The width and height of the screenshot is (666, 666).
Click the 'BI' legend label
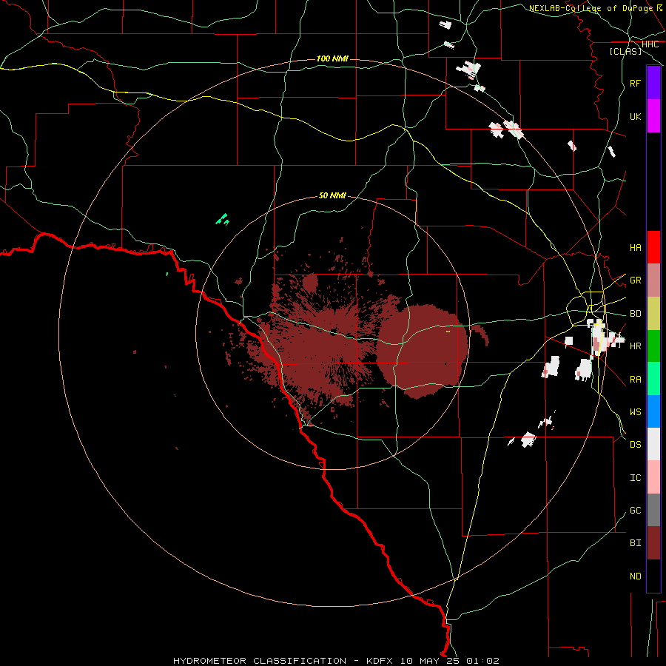point(636,543)
